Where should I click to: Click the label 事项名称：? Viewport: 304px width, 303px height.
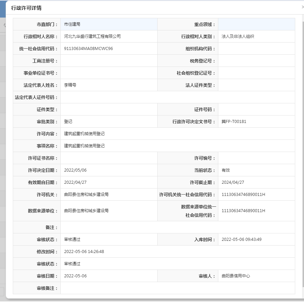tap(47, 146)
